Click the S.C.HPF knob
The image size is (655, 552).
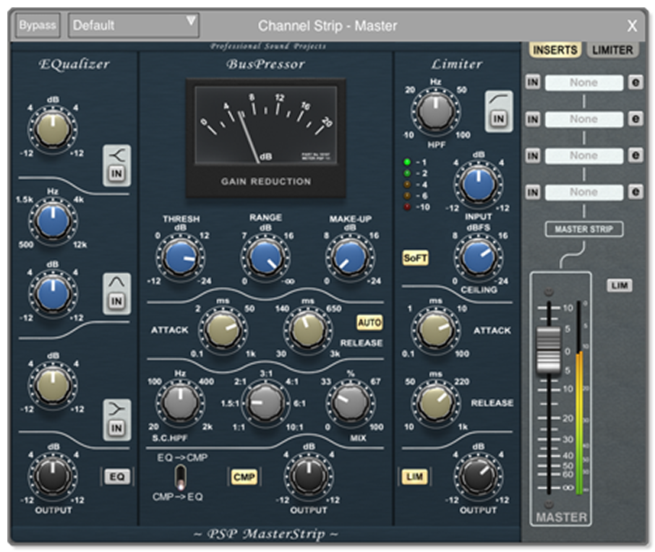coord(181,403)
